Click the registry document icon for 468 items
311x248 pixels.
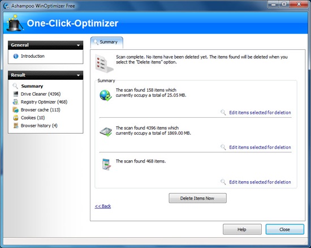106,164
